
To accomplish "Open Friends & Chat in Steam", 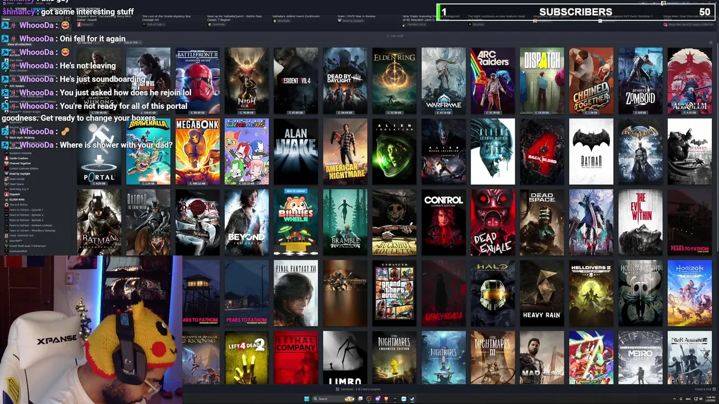I will [705, 389].
